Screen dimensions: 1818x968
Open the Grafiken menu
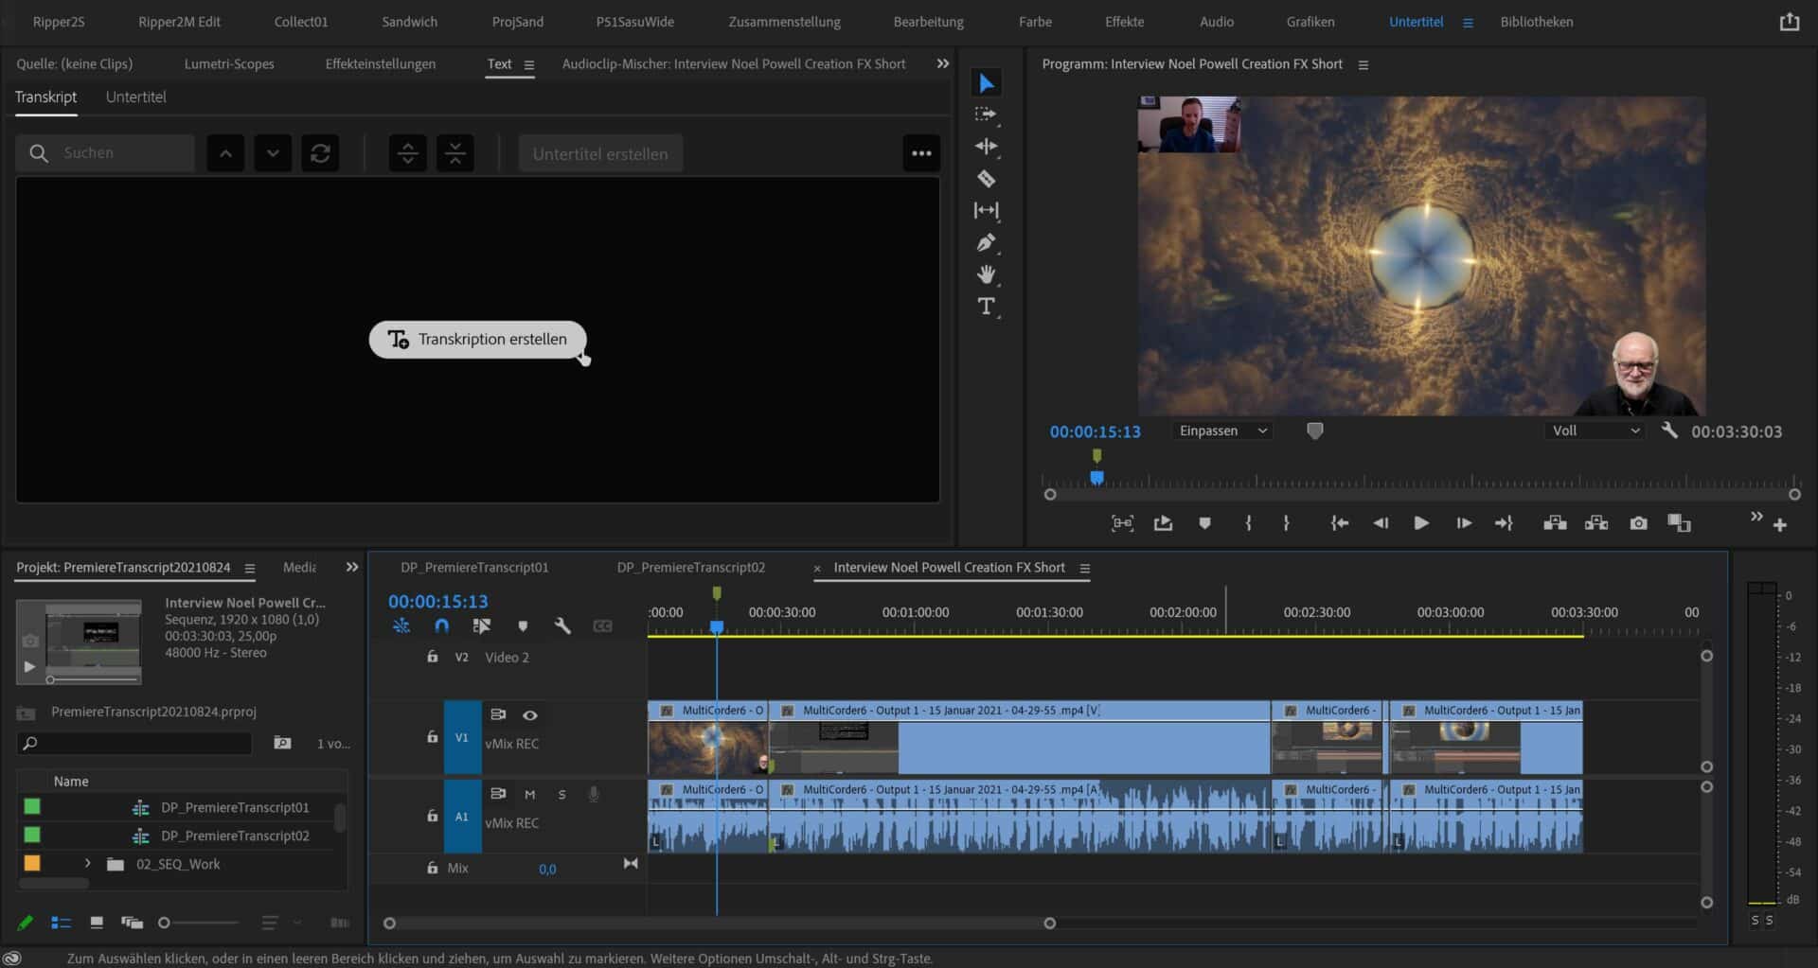pos(1310,21)
